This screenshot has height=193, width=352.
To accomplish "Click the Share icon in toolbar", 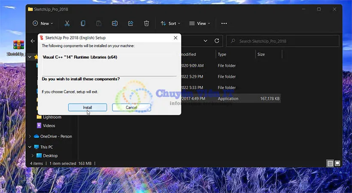I will click(130, 23).
